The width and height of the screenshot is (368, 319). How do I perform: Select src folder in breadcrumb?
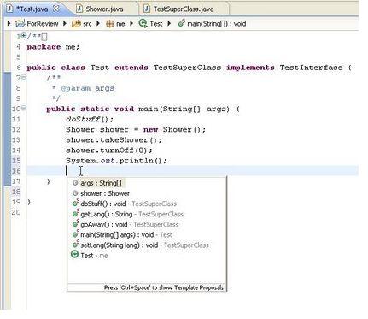click(x=87, y=24)
